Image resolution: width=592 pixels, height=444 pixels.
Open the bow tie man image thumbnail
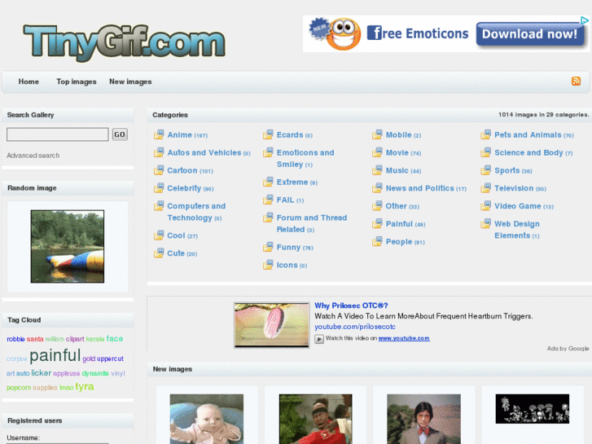coord(423,419)
